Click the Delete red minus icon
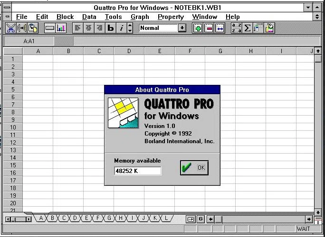 click(209, 28)
